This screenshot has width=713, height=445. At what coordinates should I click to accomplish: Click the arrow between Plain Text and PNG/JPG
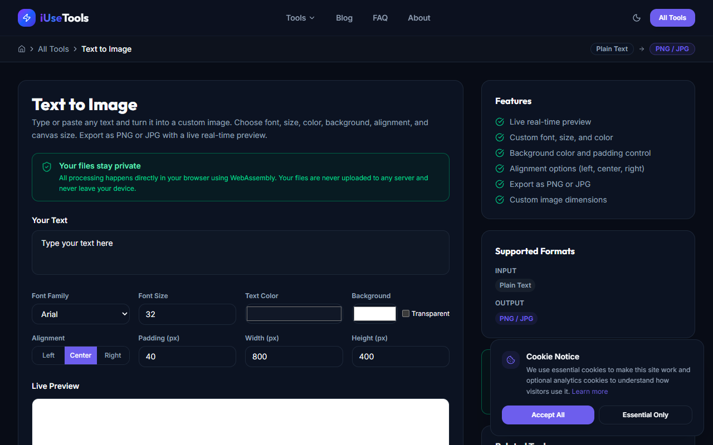pos(642,49)
